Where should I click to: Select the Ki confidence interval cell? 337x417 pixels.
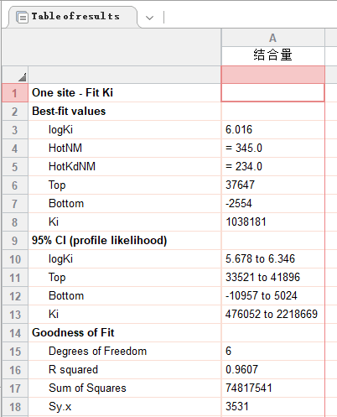click(x=272, y=315)
